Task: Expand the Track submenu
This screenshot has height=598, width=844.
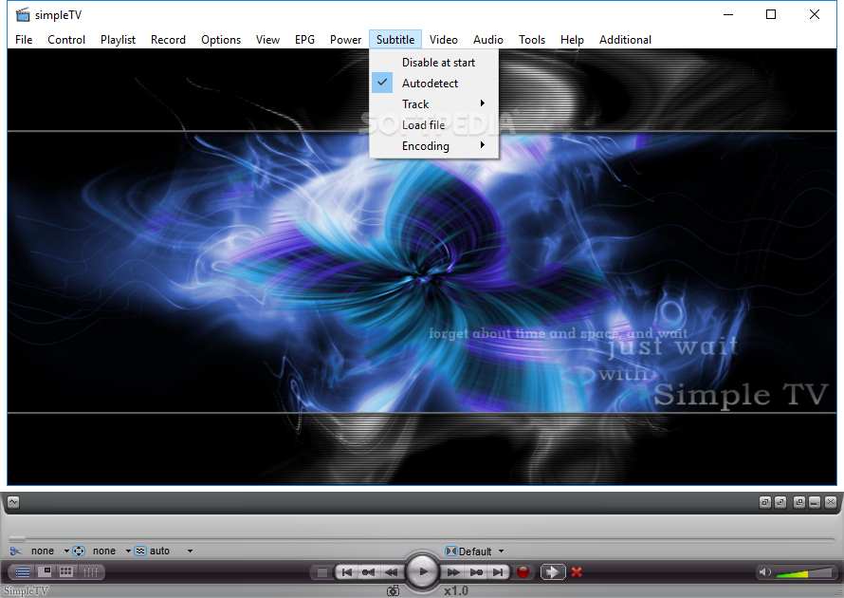Action: coord(433,104)
